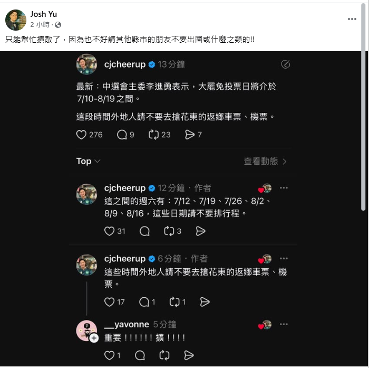Open Josh Yu profile name link
This screenshot has width=369, height=368.
(x=44, y=14)
